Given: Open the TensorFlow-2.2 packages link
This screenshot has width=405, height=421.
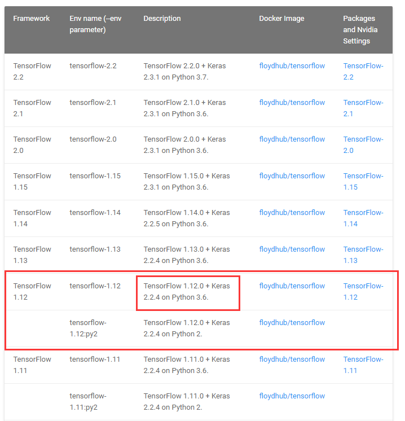Looking at the screenshot, I should pyautogui.click(x=363, y=72).
